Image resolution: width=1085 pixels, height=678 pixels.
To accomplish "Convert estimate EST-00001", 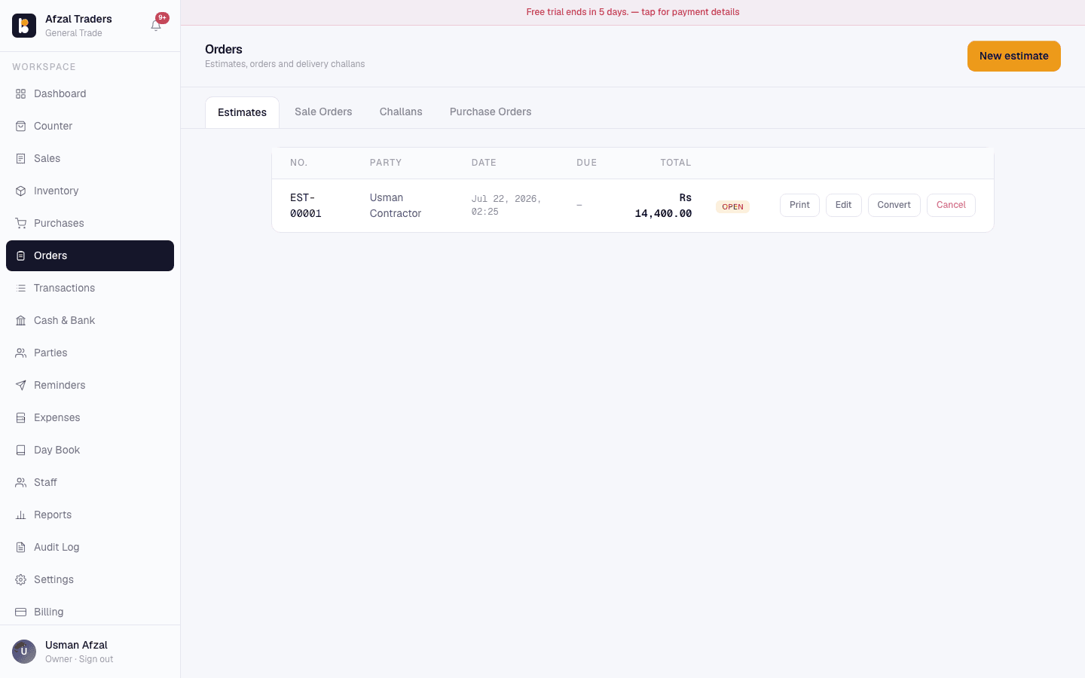I will (x=894, y=205).
